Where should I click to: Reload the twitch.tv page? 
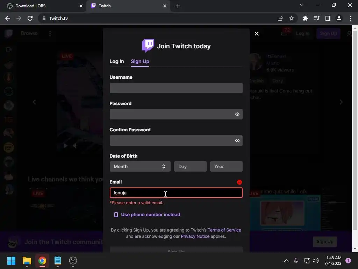[30, 18]
